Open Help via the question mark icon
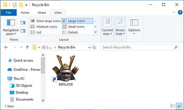Viewport: 184px width, 110px height. click(180, 12)
